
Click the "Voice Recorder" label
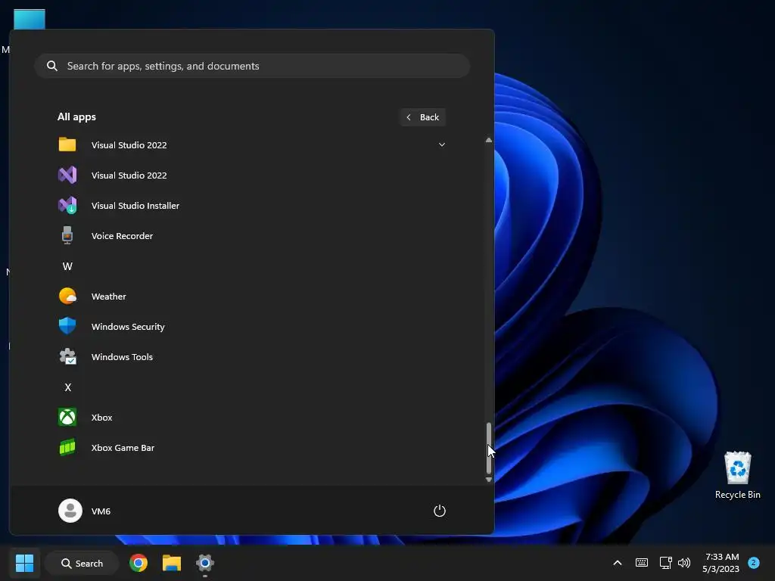pyautogui.click(x=122, y=236)
